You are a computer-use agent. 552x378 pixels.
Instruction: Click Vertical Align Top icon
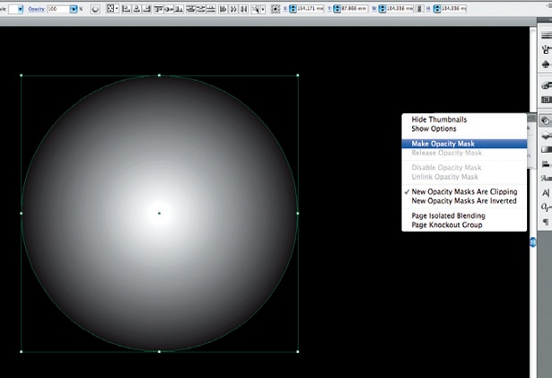(158, 9)
